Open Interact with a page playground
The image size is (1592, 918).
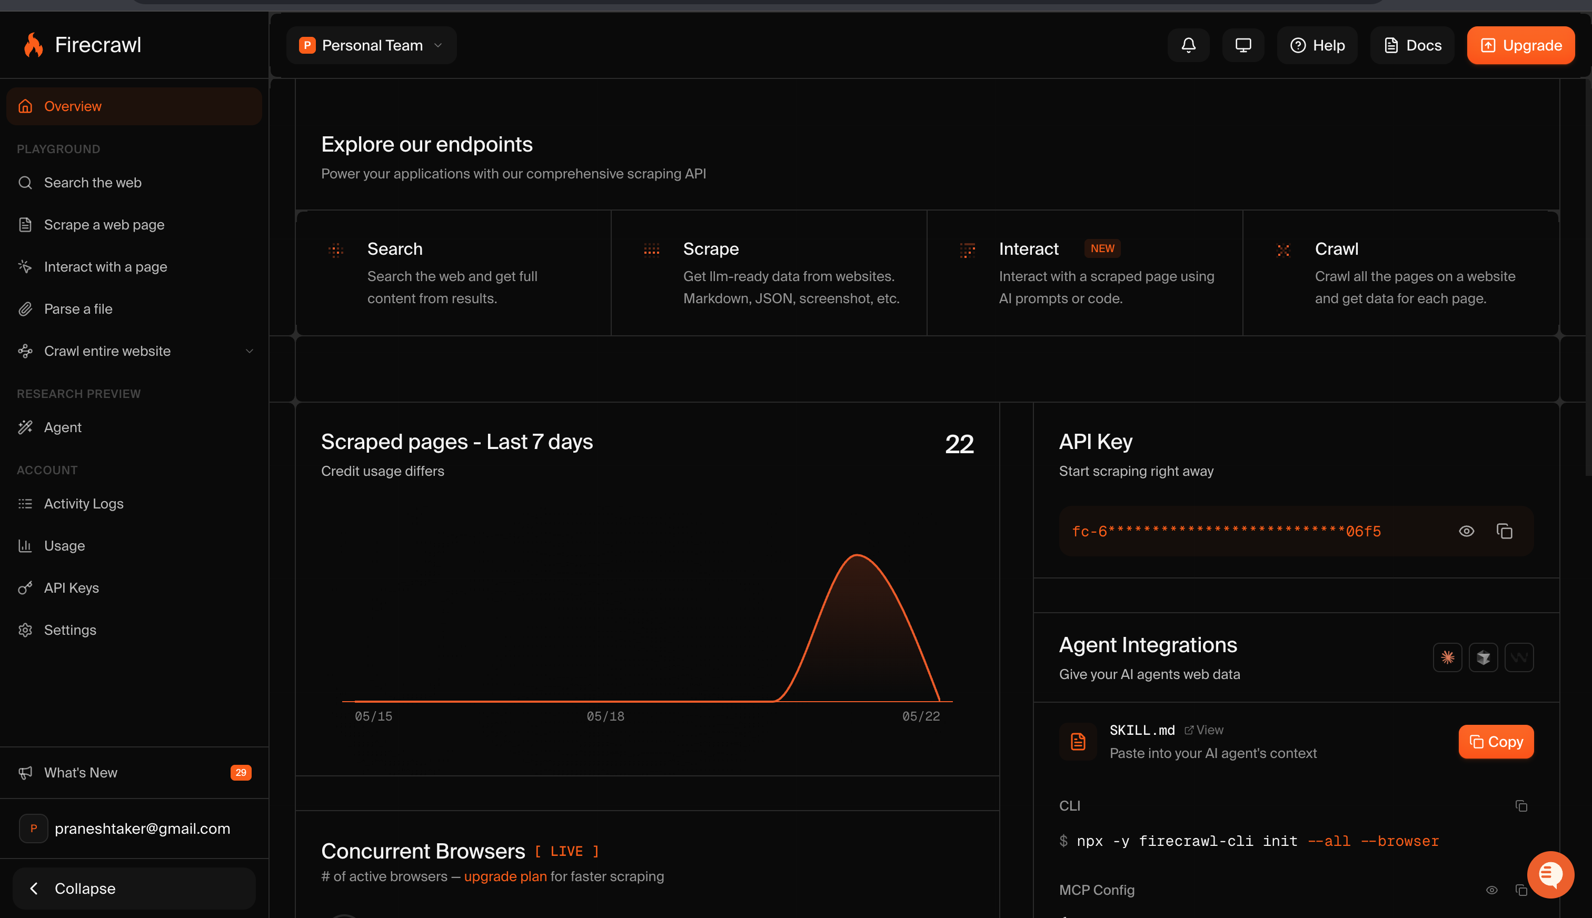(x=134, y=267)
